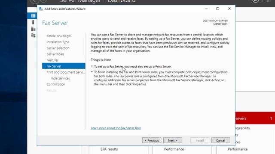Go to the Server Roles step
275x154 pixels.
point(55,54)
